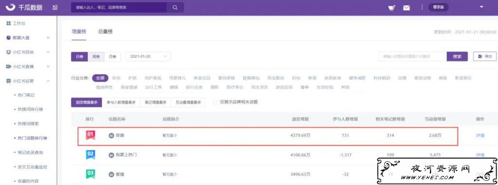The image size is (498, 185).
Task: Filter by 其他 industry
Action: pos(345,87)
